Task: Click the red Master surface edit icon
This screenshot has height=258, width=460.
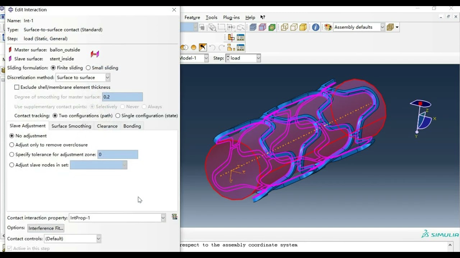Action: click(x=10, y=50)
